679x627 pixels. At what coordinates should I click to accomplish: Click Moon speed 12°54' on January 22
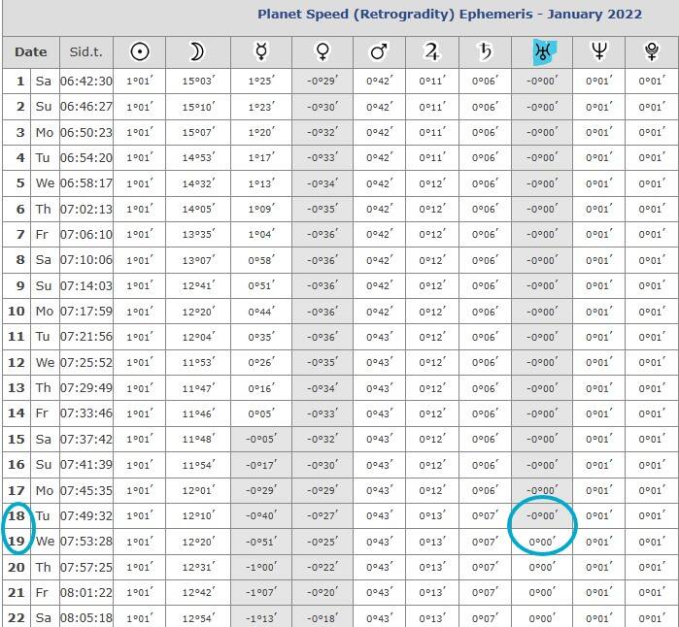pos(198,618)
